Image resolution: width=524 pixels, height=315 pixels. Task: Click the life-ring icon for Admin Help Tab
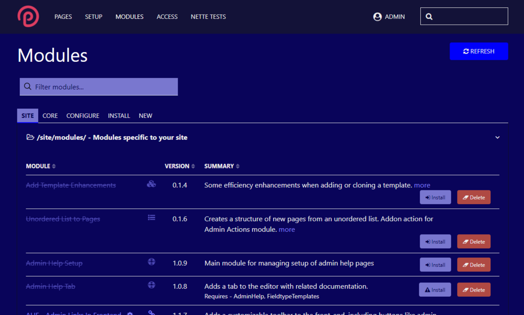pyautogui.click(x=151, y=285)
